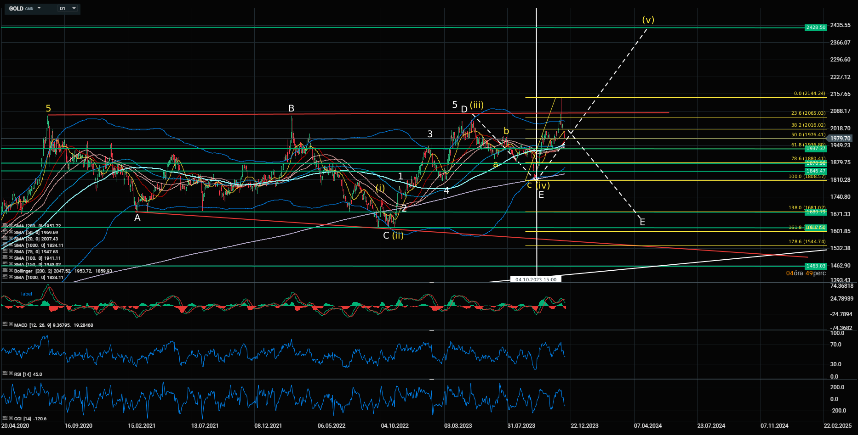
Task: Click the Fibonacci label 50.0 (1976.41)
Action: click(x=808, y=135)
